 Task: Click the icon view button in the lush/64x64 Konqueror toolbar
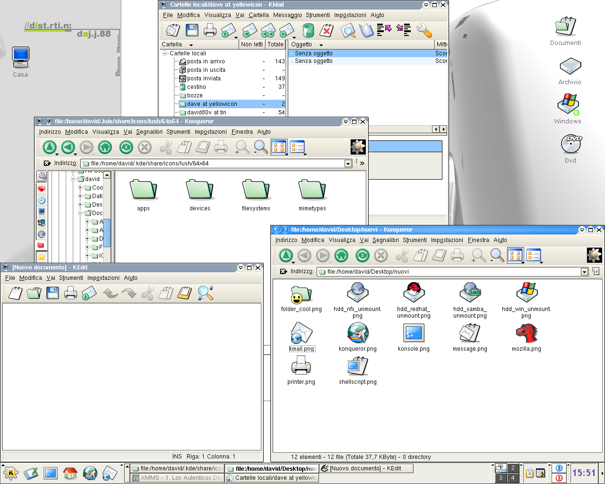[279, 147]
